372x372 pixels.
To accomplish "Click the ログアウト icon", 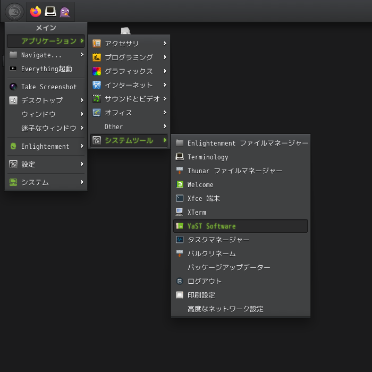I will coord(180,281).
